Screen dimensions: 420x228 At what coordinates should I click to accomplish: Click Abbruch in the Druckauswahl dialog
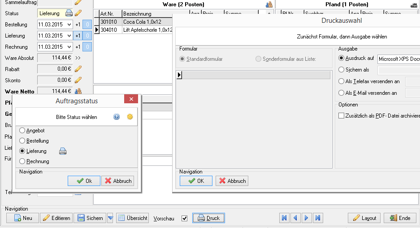[232, 181]
